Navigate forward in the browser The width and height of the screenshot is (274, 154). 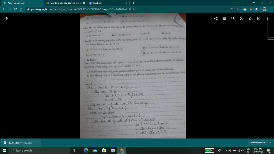[10, 9]
